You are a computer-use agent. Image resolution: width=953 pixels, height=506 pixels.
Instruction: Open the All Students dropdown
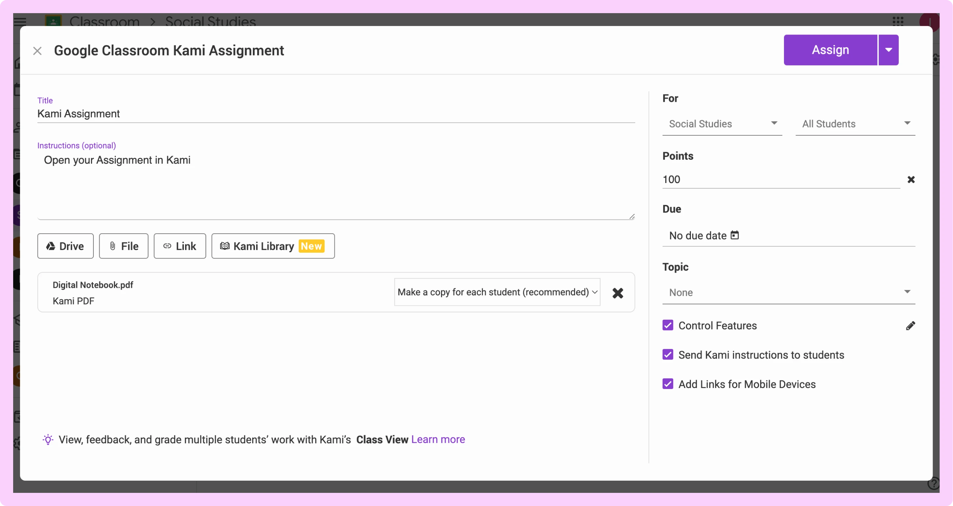click(x=855, y=124)
